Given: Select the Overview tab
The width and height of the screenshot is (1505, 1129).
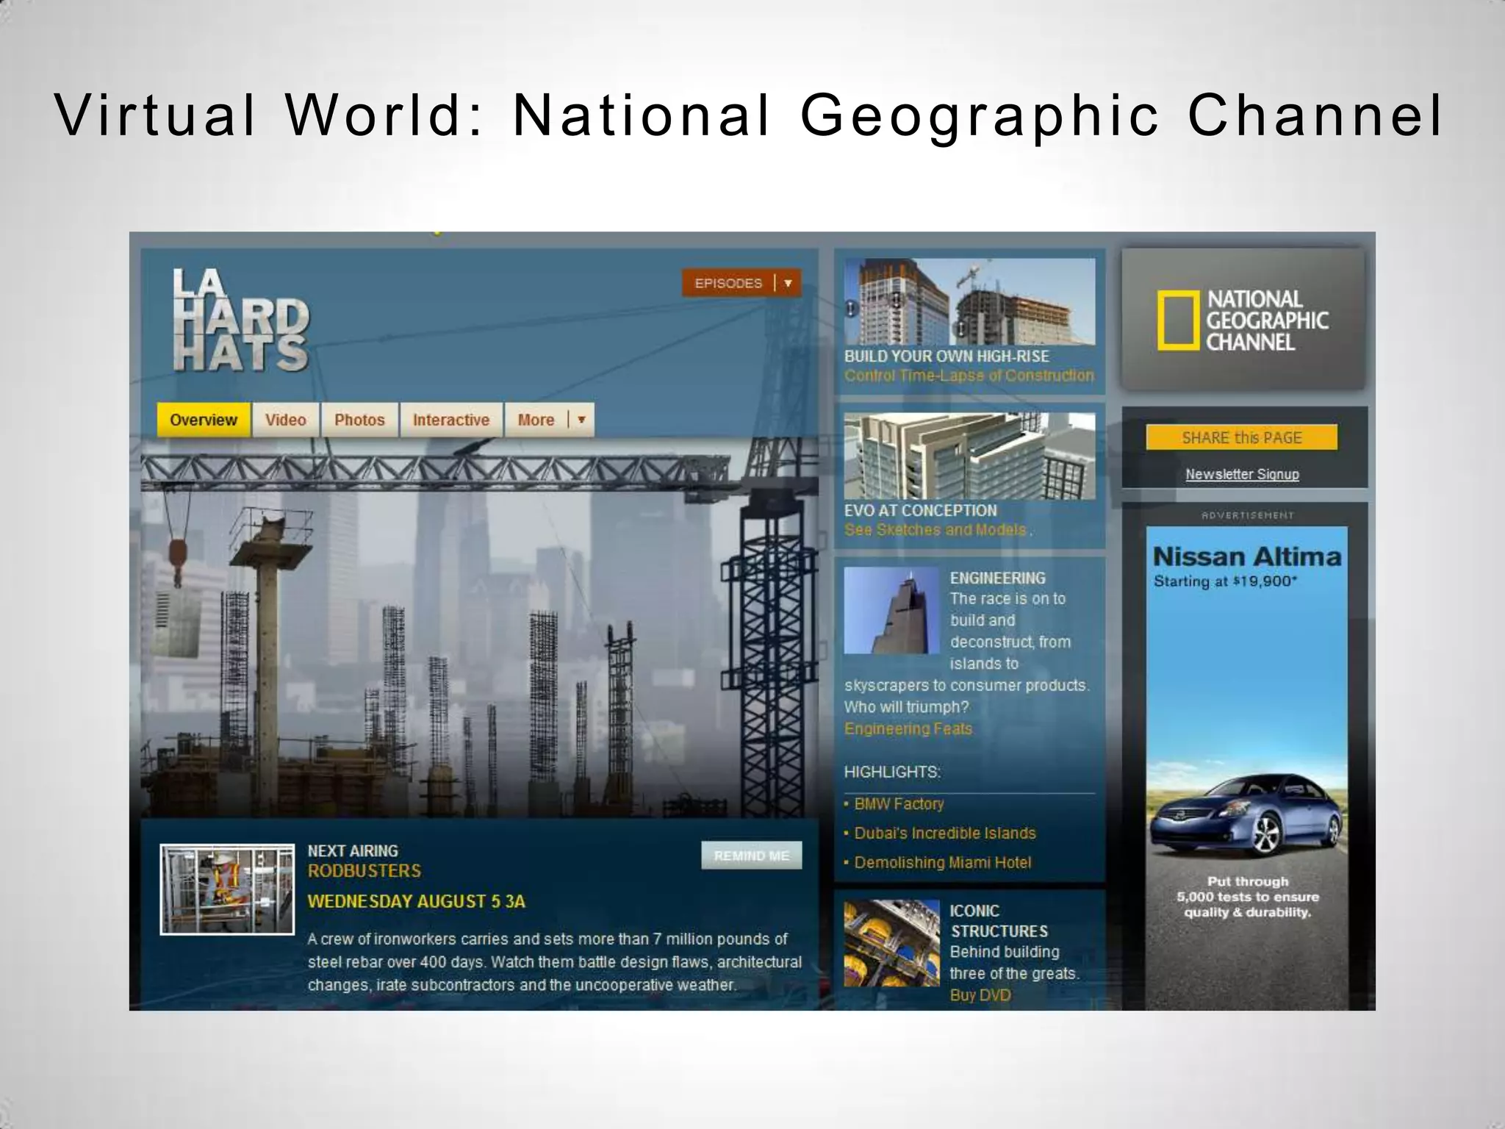Looking at the screenshot, I should 204,420.
